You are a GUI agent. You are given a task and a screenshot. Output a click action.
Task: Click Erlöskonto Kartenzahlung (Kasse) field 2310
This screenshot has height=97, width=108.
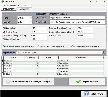85,32
